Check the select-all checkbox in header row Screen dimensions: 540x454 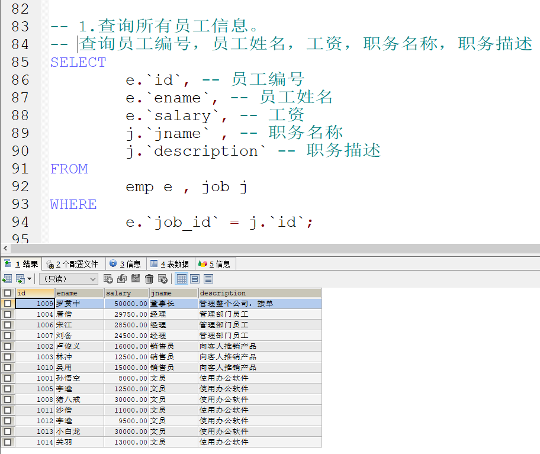(x=8, y=292)
